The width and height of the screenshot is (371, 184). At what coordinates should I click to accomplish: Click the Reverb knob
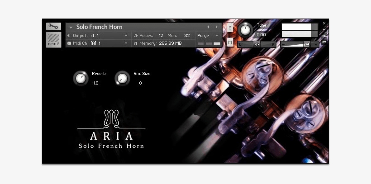click(x=81, y=78)
